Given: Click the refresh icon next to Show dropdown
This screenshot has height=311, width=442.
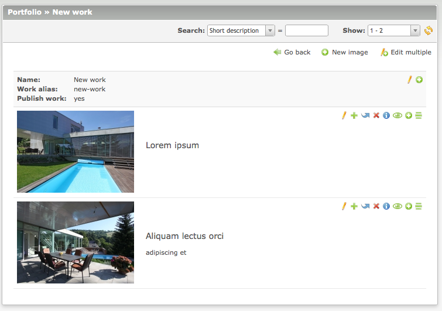Looking at the screenshot, I should (x=429, y=30).
